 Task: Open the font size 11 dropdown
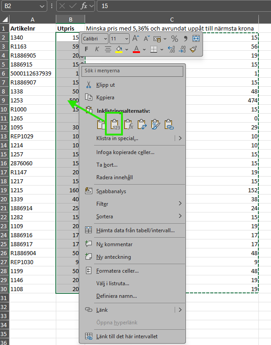120,39
